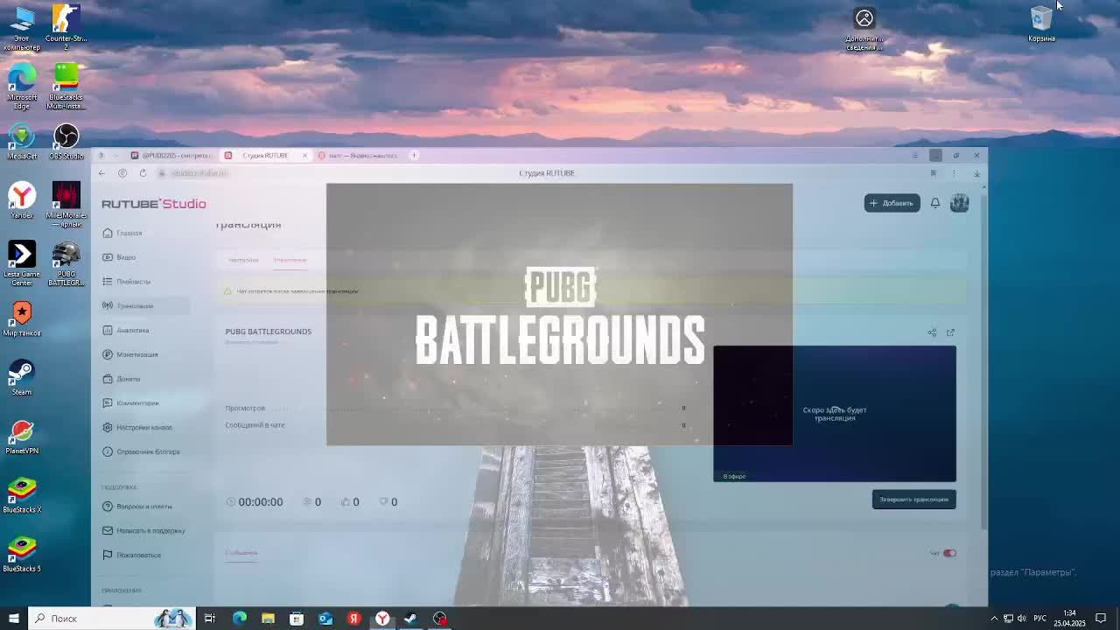1120x630 pixels.
Task: Show hidden tray icons chevron
Action: pyautogui.click(x=994, y=619)
